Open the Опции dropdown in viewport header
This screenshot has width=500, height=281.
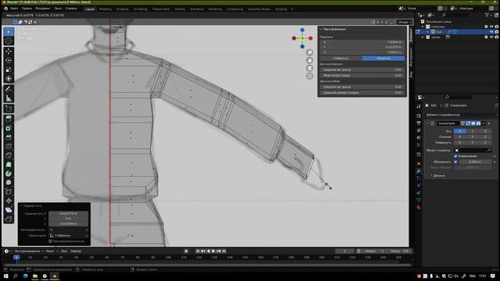coord(405,22)
